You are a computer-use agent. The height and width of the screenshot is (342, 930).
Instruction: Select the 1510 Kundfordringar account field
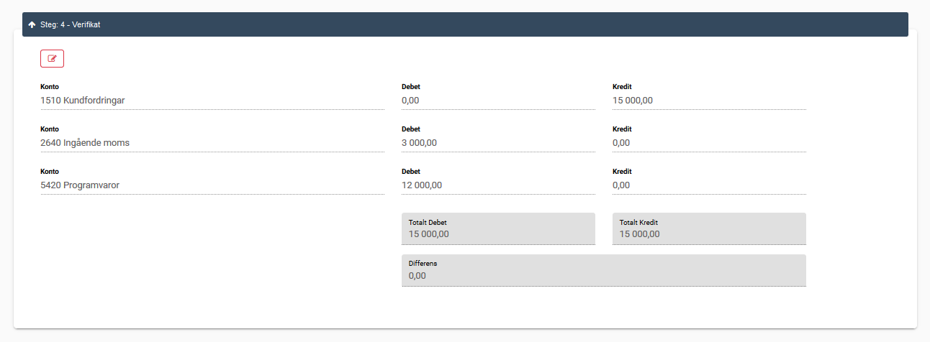(x=212, y=101)
